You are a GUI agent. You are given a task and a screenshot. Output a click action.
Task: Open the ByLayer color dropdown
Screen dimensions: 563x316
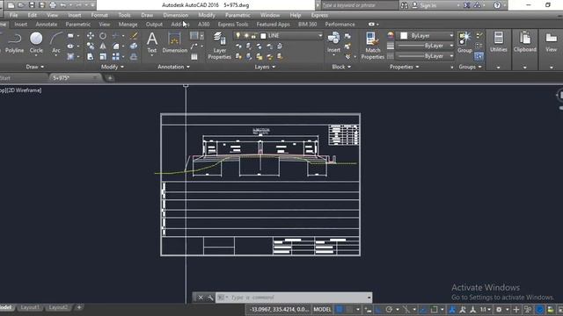point(426,35)
